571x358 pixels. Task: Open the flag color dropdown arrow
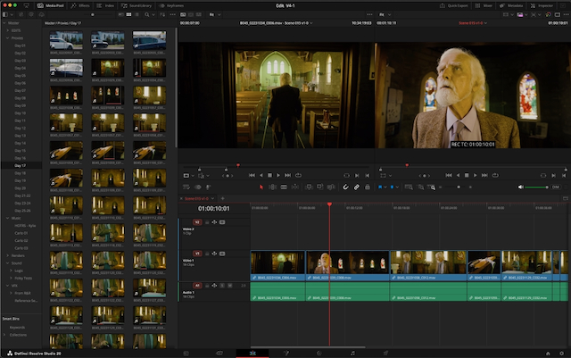(x=385, y=187)
